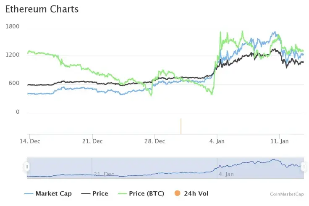Toggle the Price series legend label
Screen dimensions: 309x206
click(100, 194)
